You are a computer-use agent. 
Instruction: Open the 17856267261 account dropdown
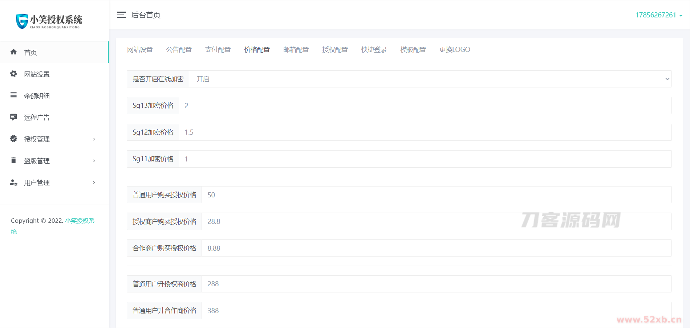click(659, 15)
